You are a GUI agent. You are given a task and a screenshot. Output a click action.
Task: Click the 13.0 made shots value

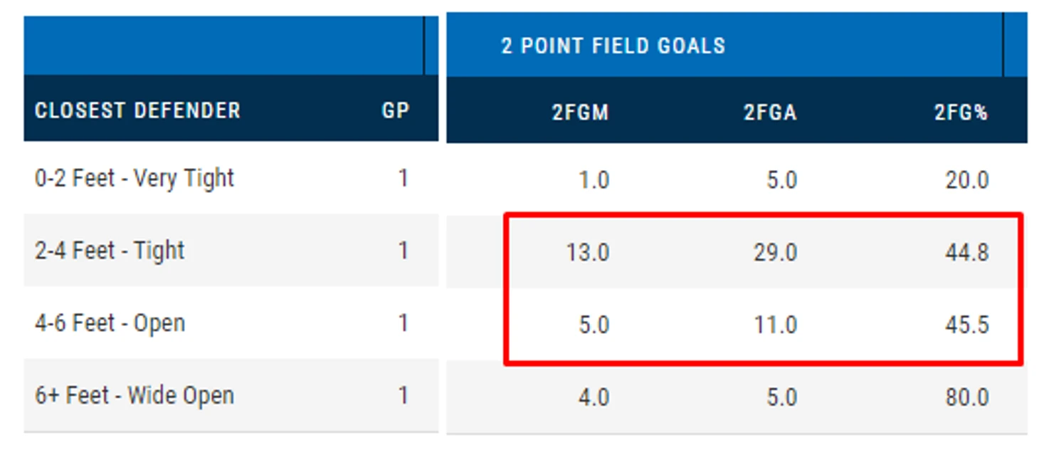click(x=587, y=253)
